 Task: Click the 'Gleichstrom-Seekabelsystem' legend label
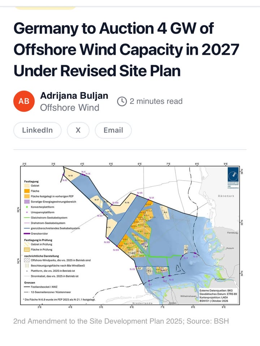(49, 218)
